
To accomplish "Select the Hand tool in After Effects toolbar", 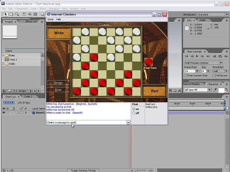I will pos(11,14).
